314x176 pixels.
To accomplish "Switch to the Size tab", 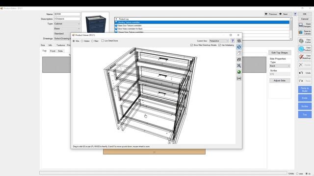I will (43, 45).
